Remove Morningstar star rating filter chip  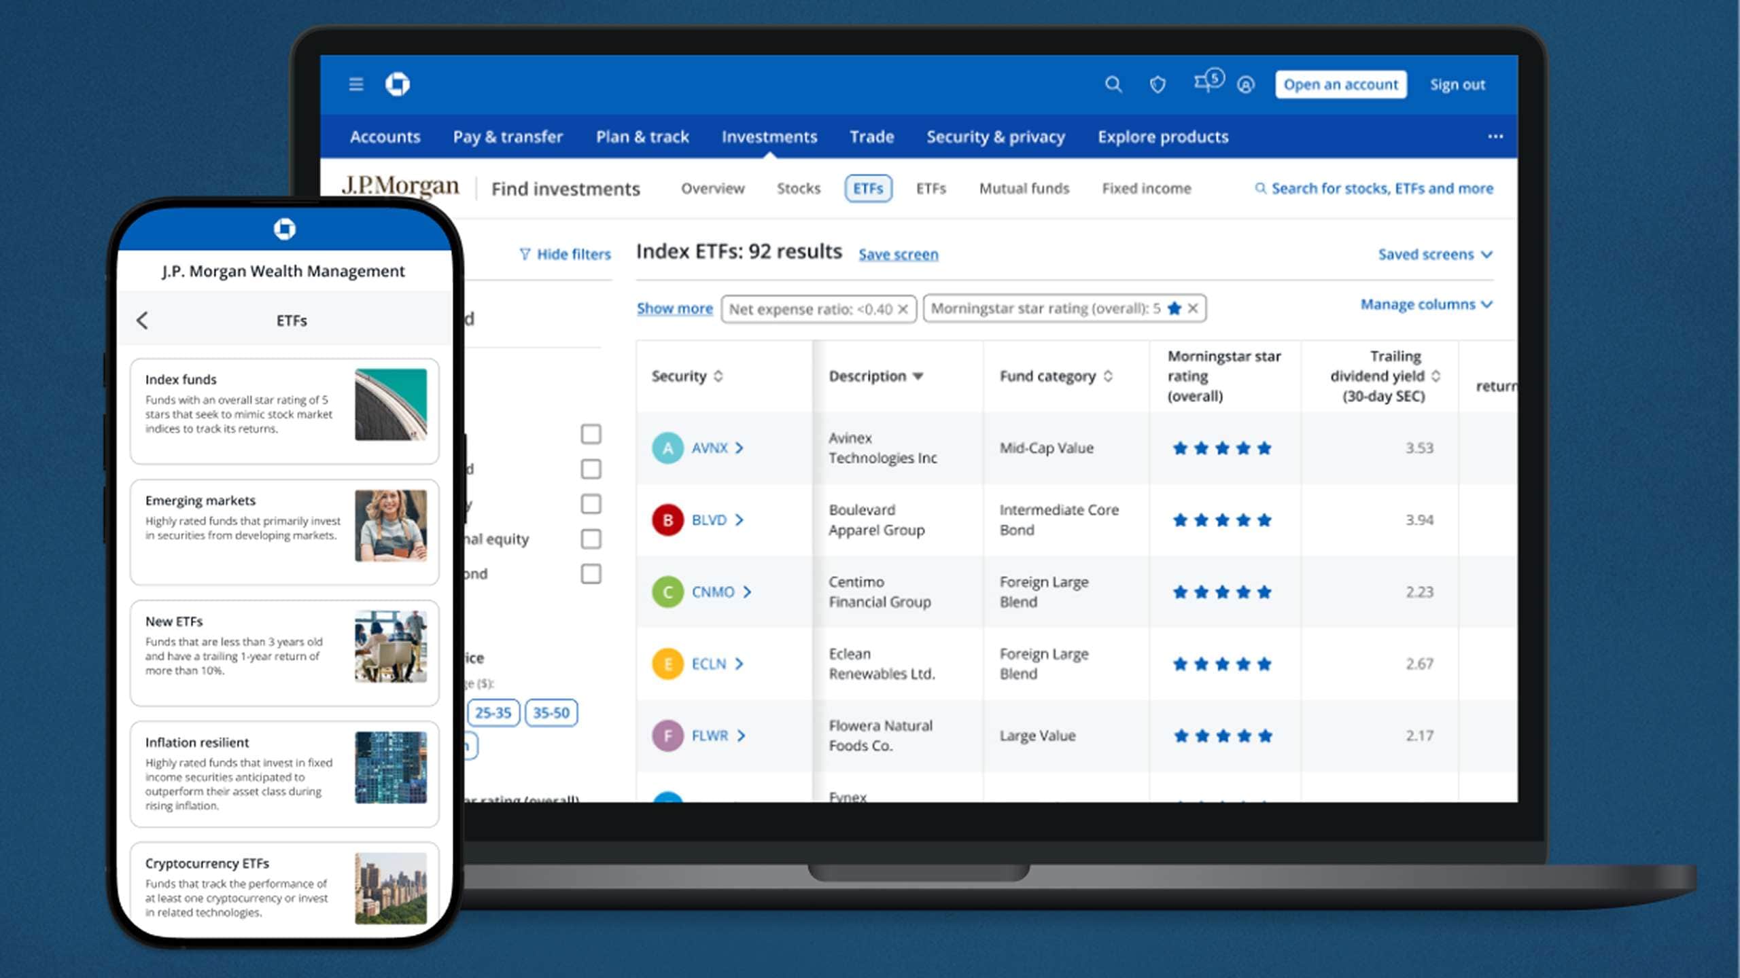tap(1193, 308)
